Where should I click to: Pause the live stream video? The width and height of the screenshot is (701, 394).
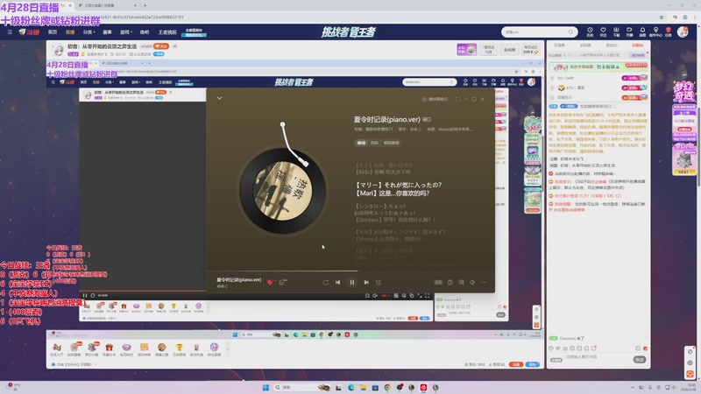[84, 295]
